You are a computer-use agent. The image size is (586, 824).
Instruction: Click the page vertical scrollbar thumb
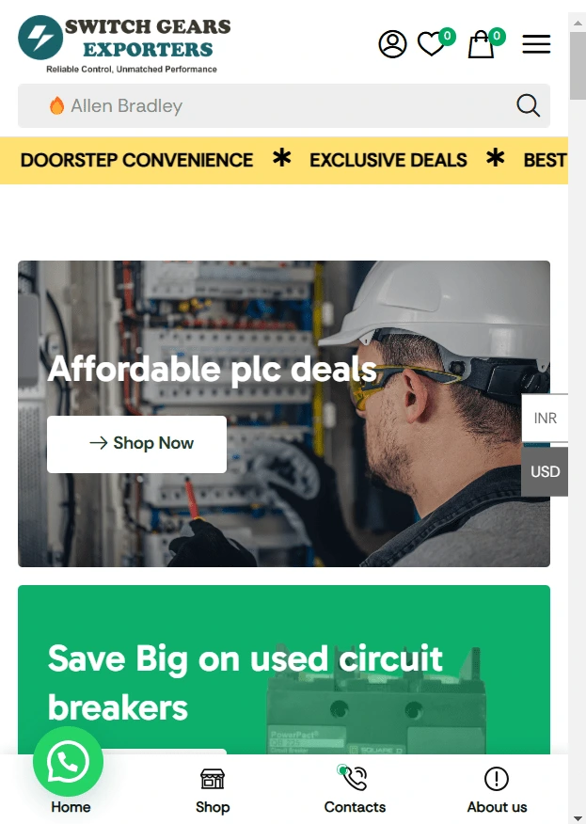578,66
